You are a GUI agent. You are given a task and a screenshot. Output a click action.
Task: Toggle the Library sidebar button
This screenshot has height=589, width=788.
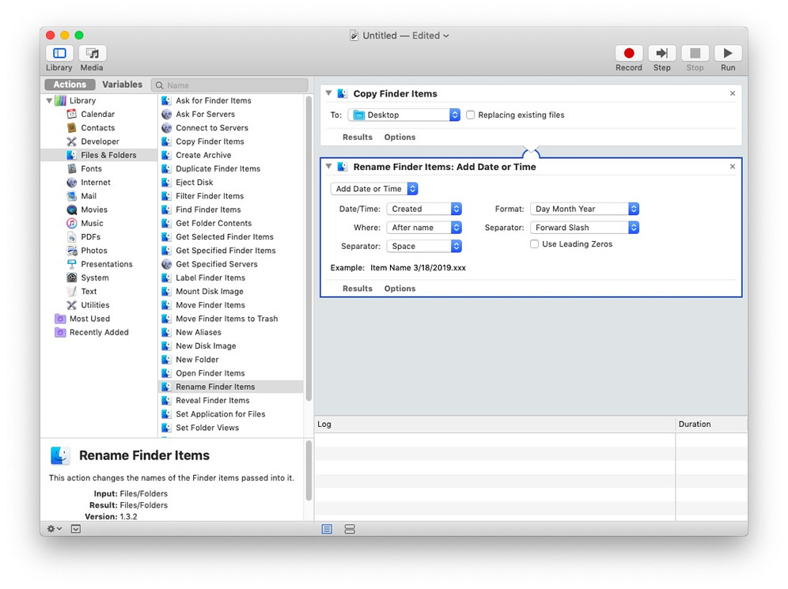(59, 53)
